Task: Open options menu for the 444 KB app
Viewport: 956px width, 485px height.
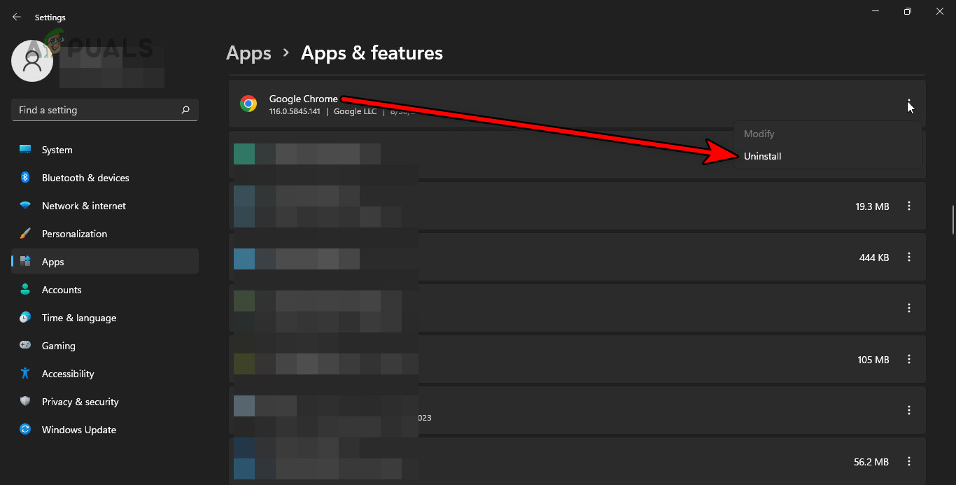Action: (x=908, y=257)
